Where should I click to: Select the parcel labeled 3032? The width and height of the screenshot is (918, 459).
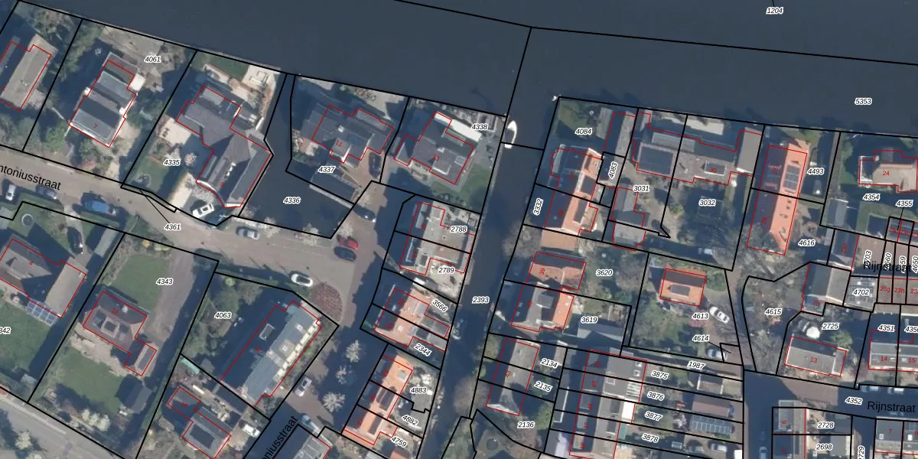[707, 203]
